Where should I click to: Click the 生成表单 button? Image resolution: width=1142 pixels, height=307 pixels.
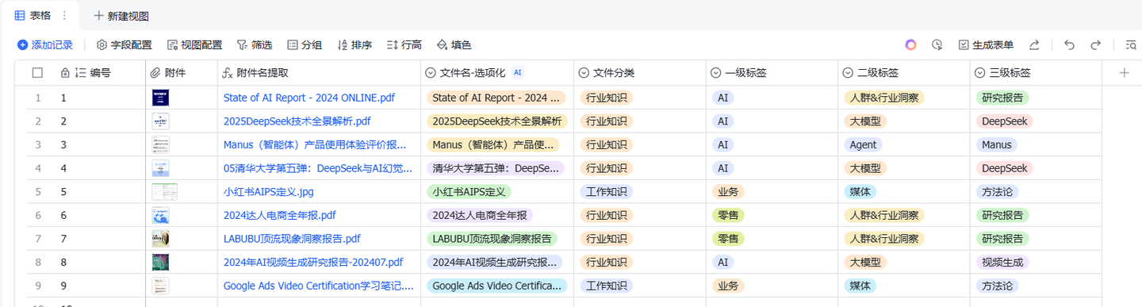pyautogui.click(x=986, y=45)
